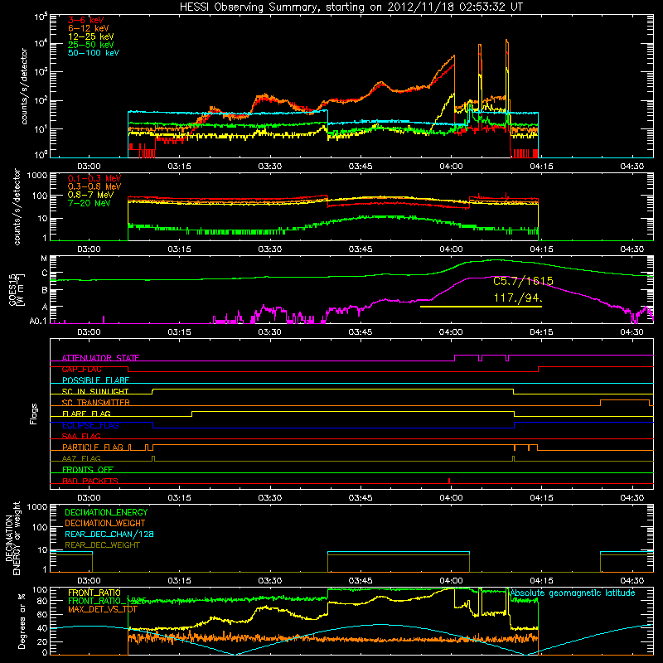
Task: Click the 'SAA_FLAG' label
Action: tap(81, 436)
